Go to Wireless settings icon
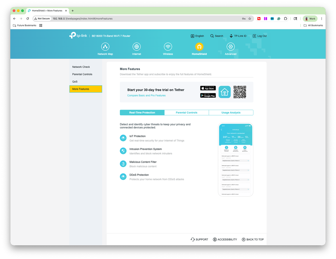The height and width of the screenshot is (259, 336). tap(168, 47)
